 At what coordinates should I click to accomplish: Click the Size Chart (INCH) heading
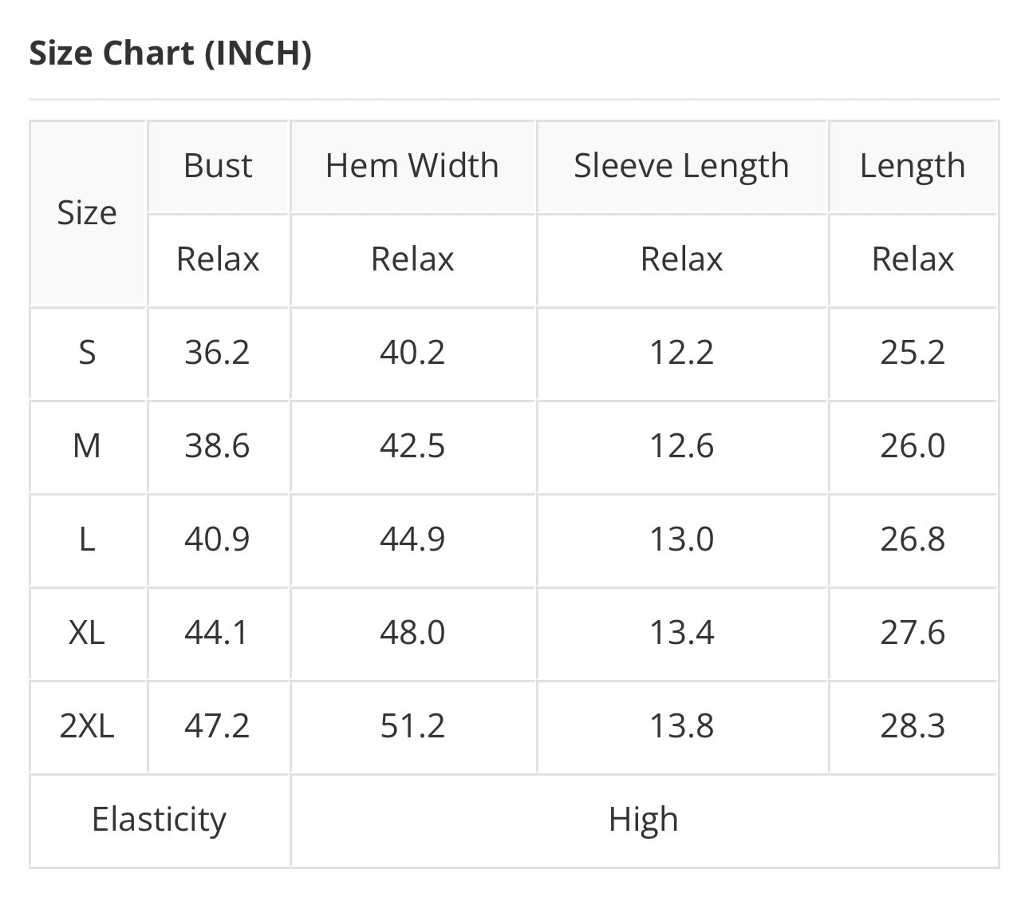tap(170, 53)
